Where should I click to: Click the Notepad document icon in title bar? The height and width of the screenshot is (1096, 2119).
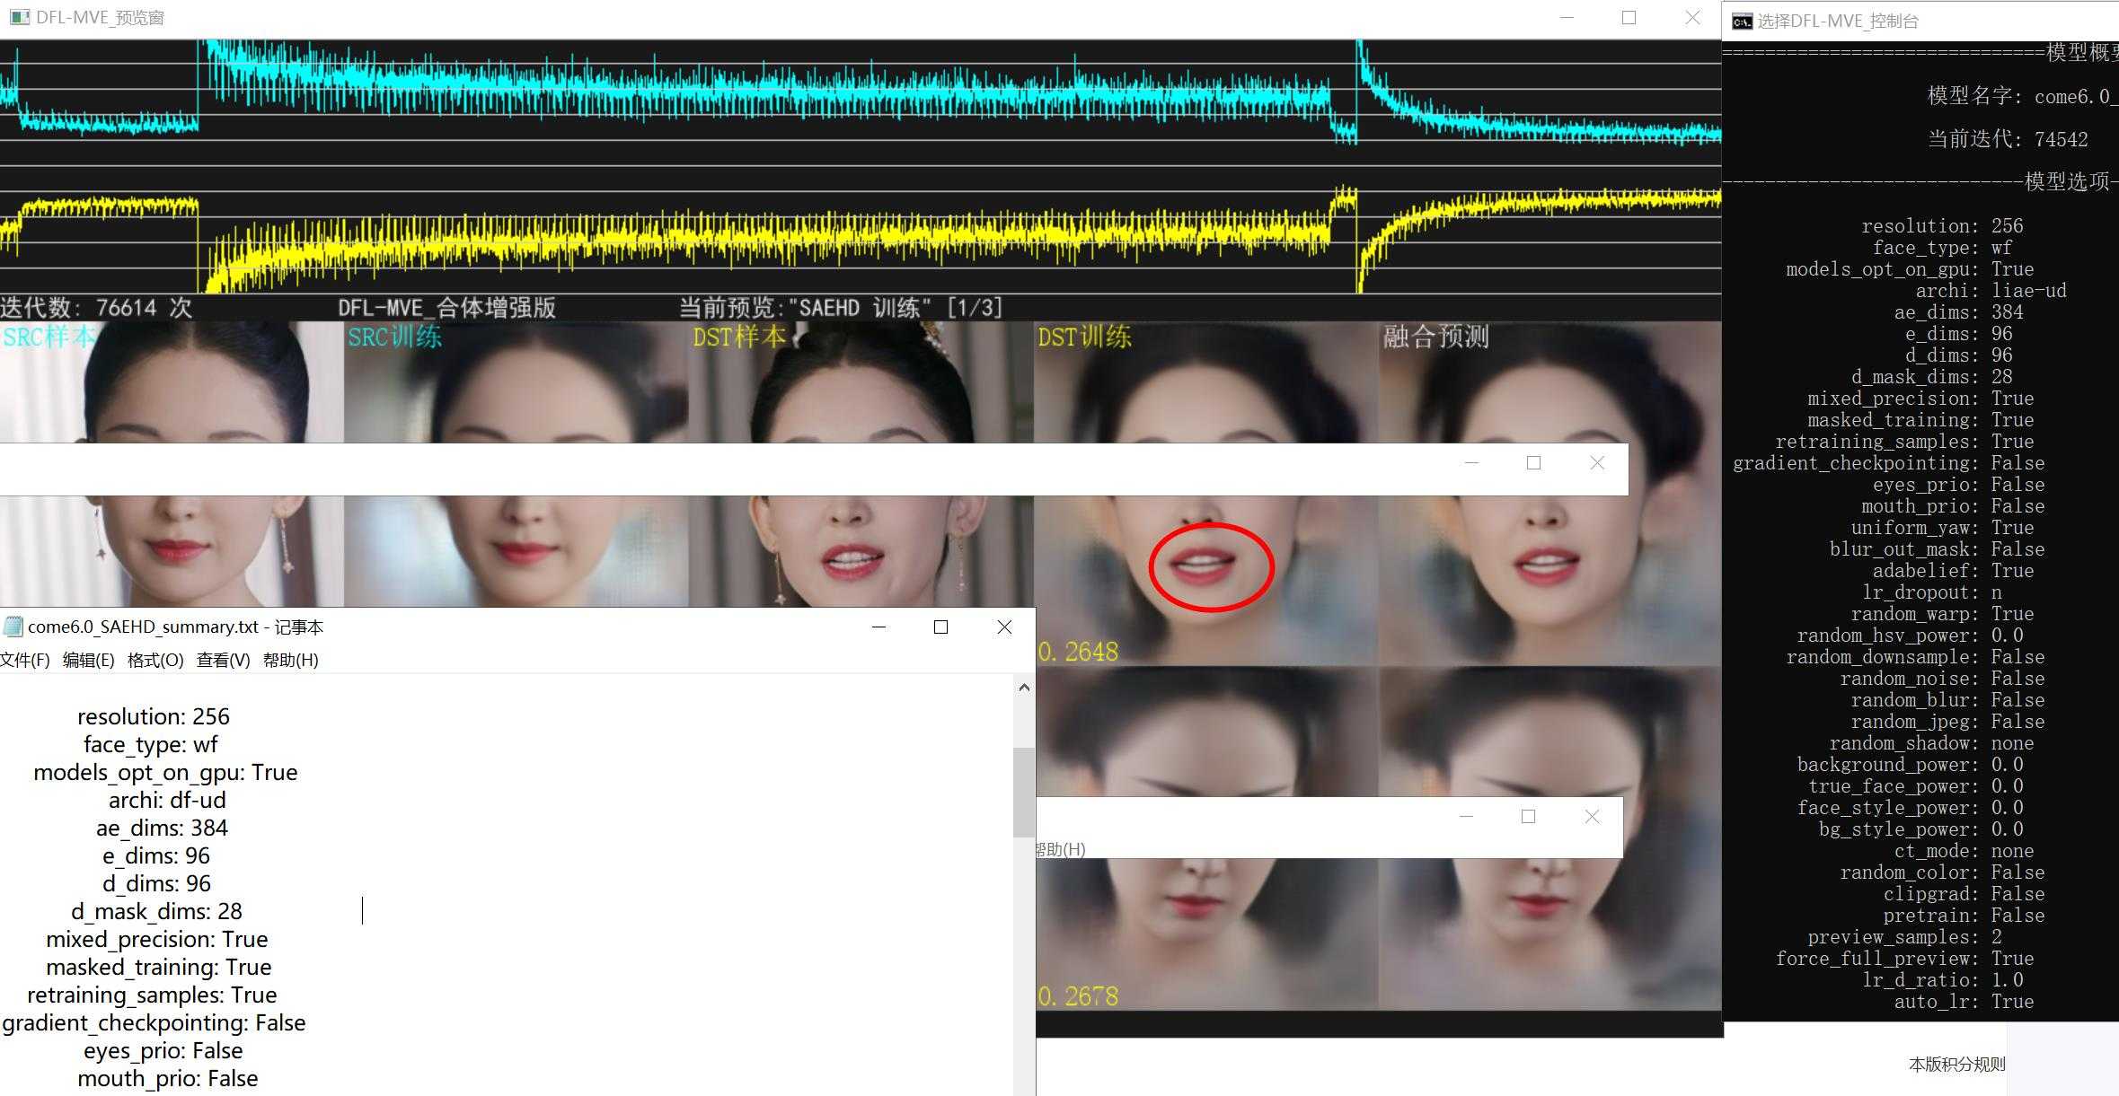[13, 627]
